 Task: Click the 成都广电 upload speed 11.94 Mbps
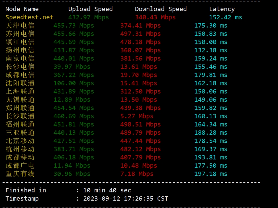(72, 166)
